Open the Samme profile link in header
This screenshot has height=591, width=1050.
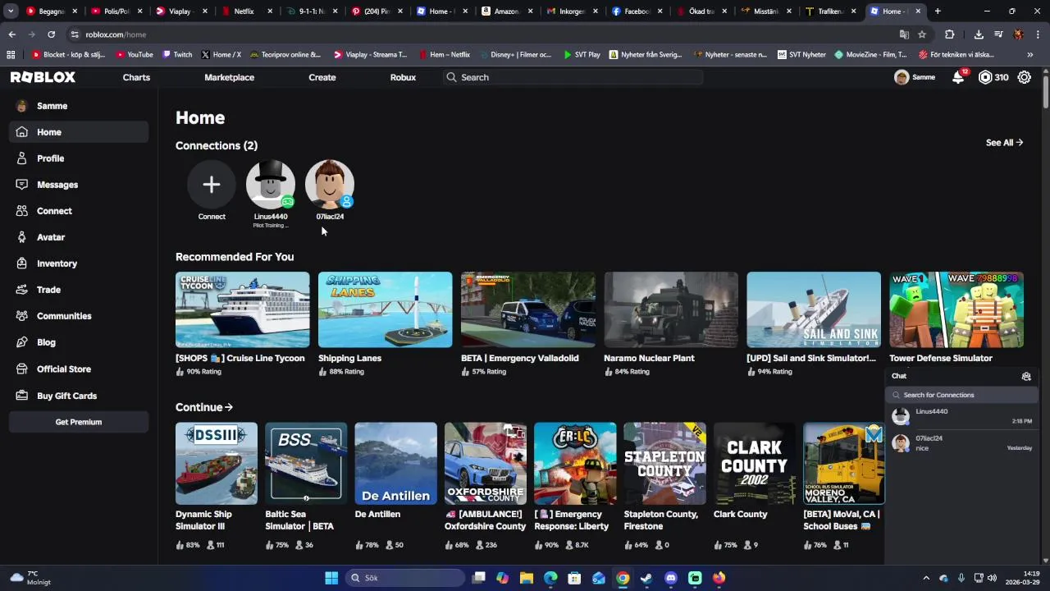[x=915, y=77]
